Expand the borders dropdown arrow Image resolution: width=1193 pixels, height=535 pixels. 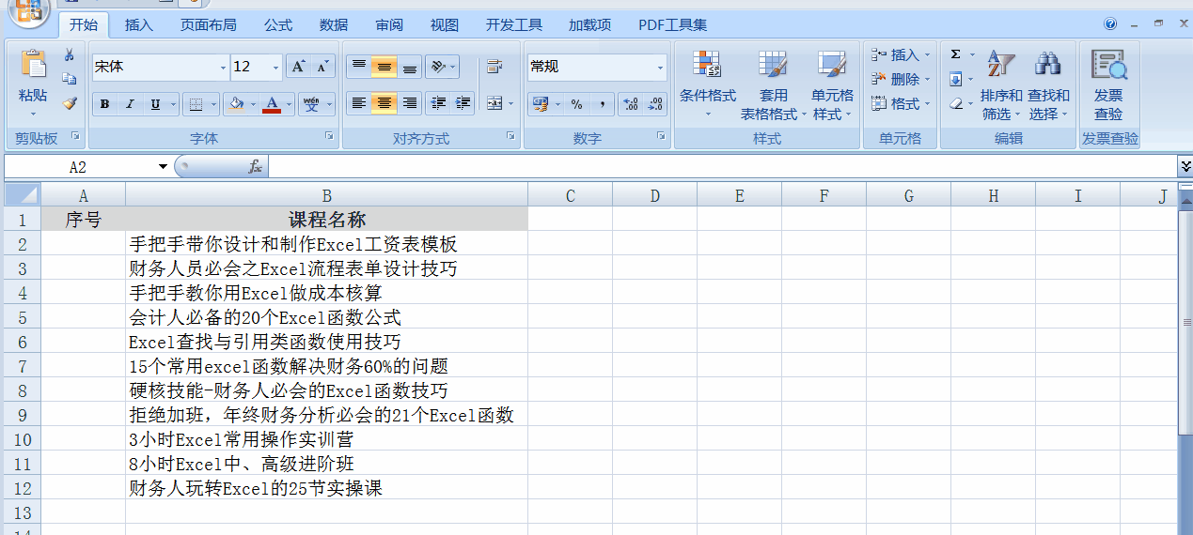tap(213, 103)
